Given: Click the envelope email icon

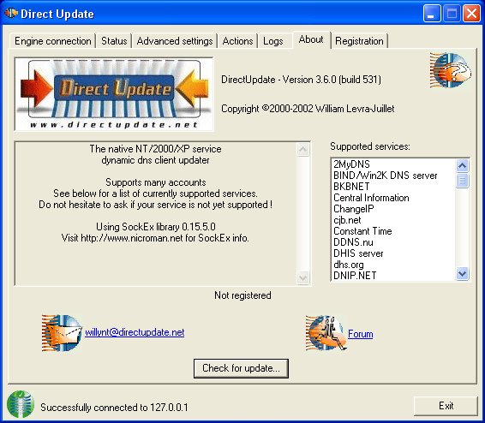Looking at the screenshot, I should click(x=62, y=333).
